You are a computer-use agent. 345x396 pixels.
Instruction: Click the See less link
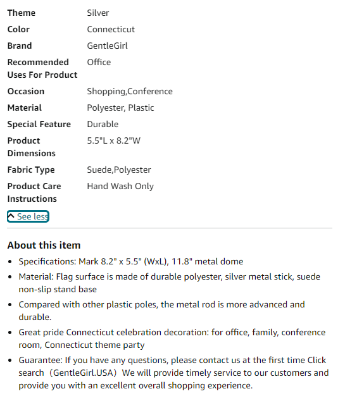point(28,216)
